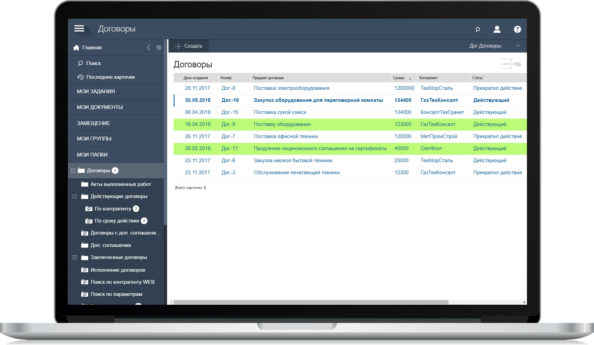The height and width of the screenshot is (345, 594).
Task: Click search-folder icon of Договоры с доп. соглашени…
Action: point(84,233)
